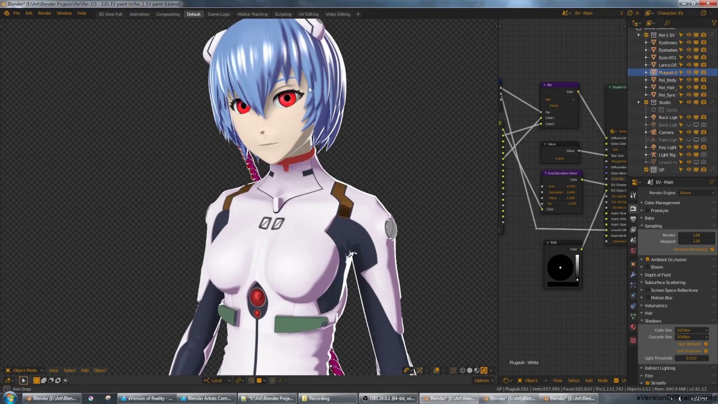Open transform orientation Local dropdown
Viewport: 718px width, 404px height.
216,380
